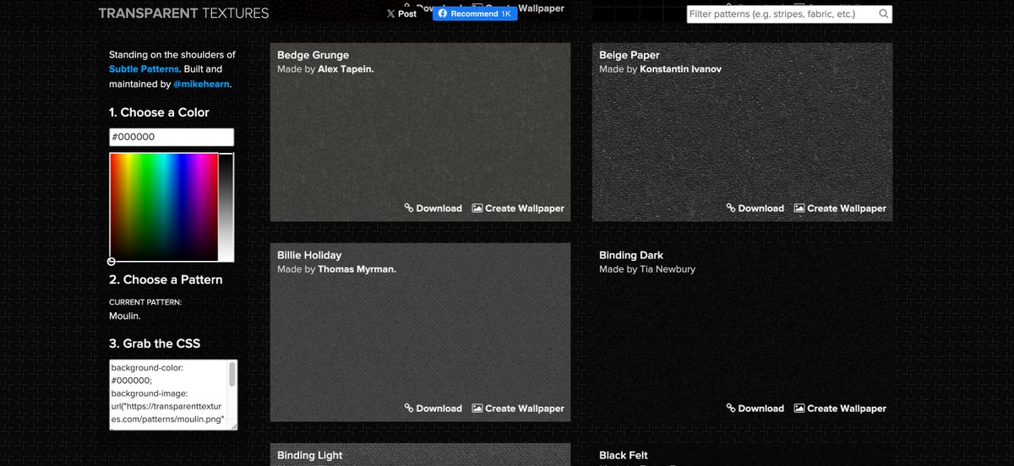1014x466 pixels.
Task: Click the chain icon beside Beige Paper Download
Action: tap(731, 208)
